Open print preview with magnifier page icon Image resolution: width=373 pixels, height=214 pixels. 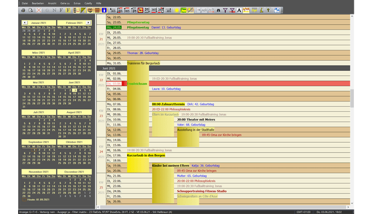click(x=31, y=10)
